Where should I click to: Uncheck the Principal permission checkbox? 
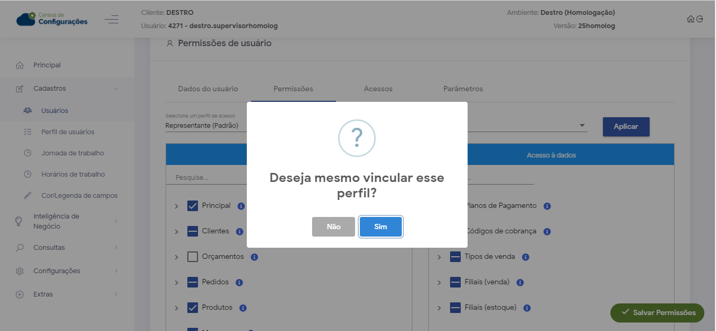click(193, 206)
